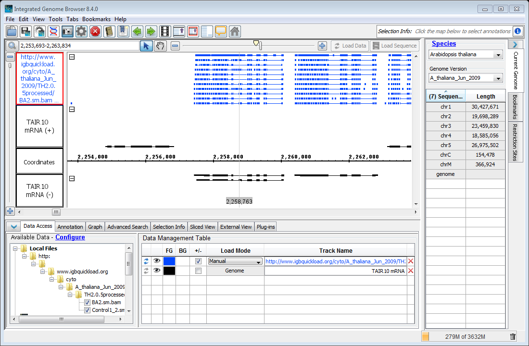Hide the TAIR10 mRNA track via eye icon
Image resolution: width=529 pixels, height=346 pixels.
click(x=157, y=271)
